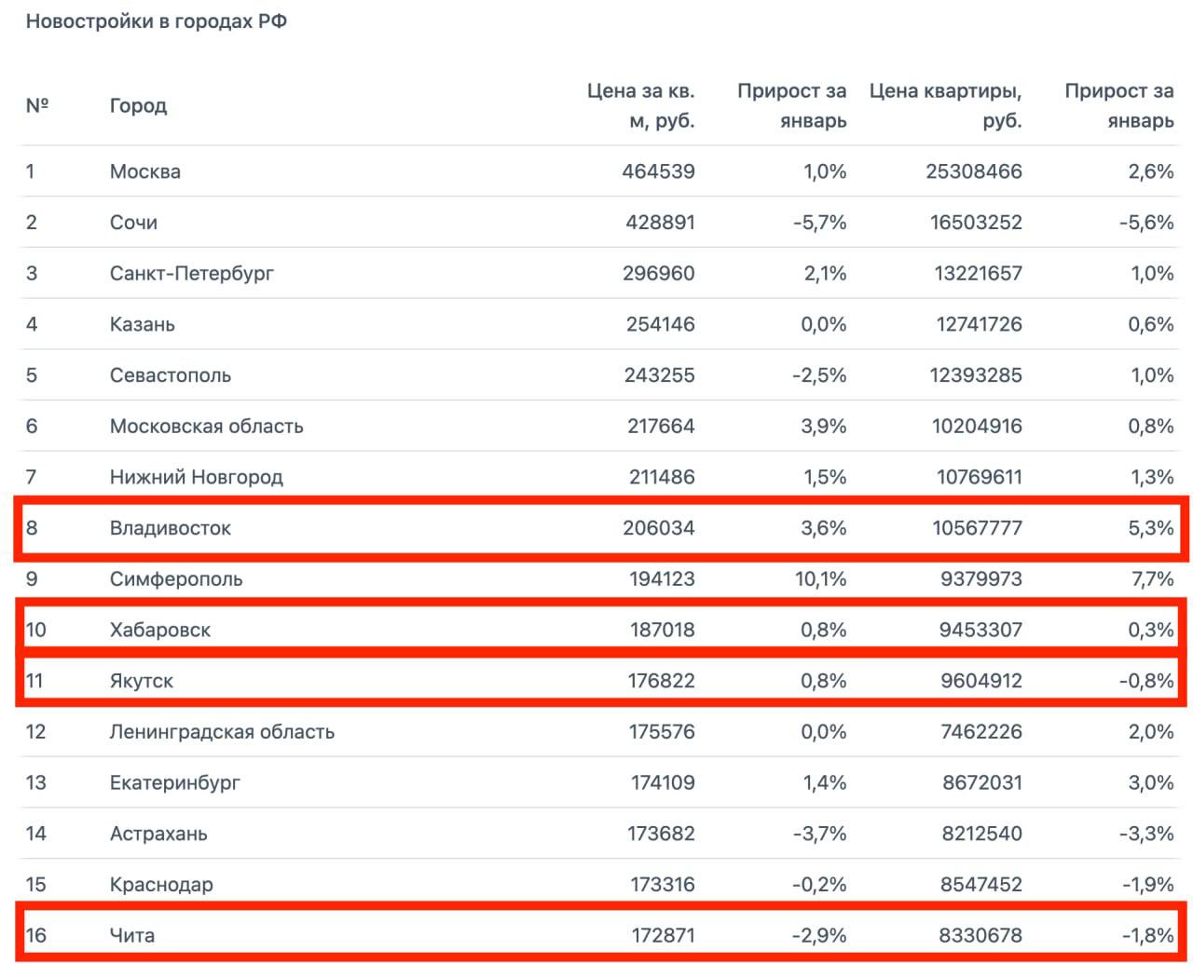The height and width of the screenshot is (964, 1193).
Task: Click on Санкт-Петербург in the table
Action: coord(192,274)
